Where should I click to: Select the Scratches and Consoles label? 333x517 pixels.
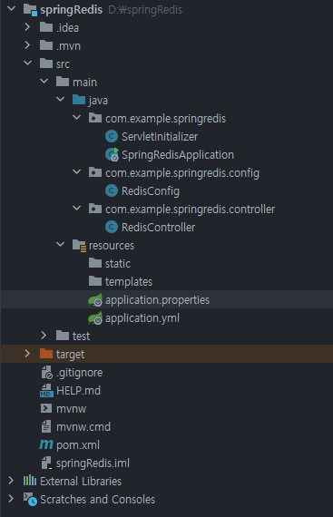click(98, 499)
